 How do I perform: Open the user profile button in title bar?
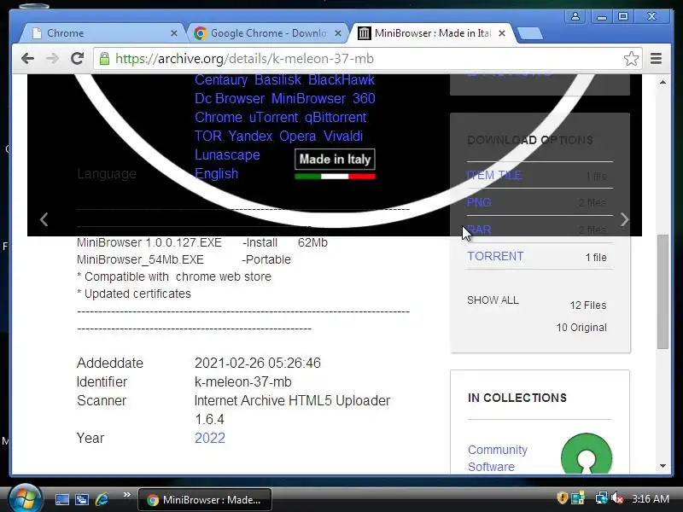point(575,16)
